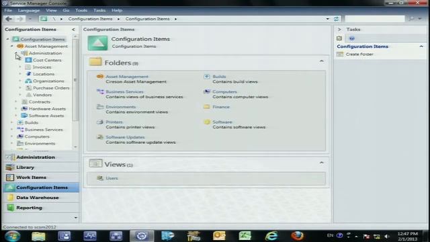The image size is (430, 242).
Task: Click the Cost Centers icon in the tree
Action: coord(28,60)
